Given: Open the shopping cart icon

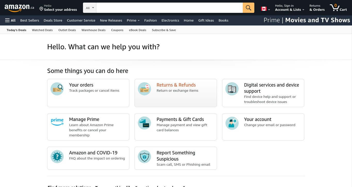Looking at the screenshot, I should (x=335, y=8).
